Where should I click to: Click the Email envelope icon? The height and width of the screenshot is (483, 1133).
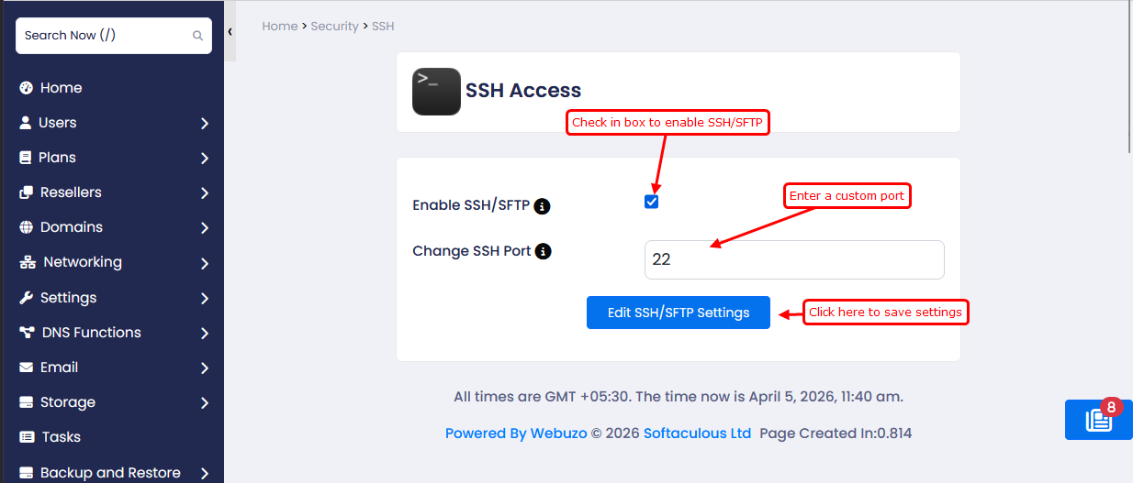[x=26, y=368]
